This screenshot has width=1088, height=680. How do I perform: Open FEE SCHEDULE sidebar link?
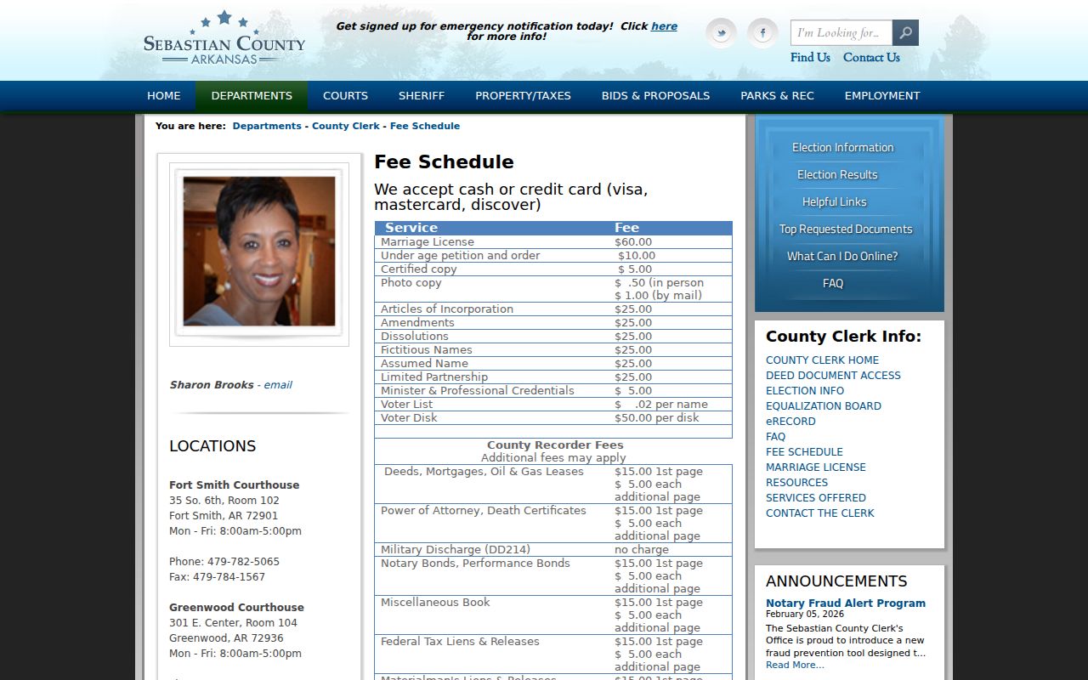804,452
